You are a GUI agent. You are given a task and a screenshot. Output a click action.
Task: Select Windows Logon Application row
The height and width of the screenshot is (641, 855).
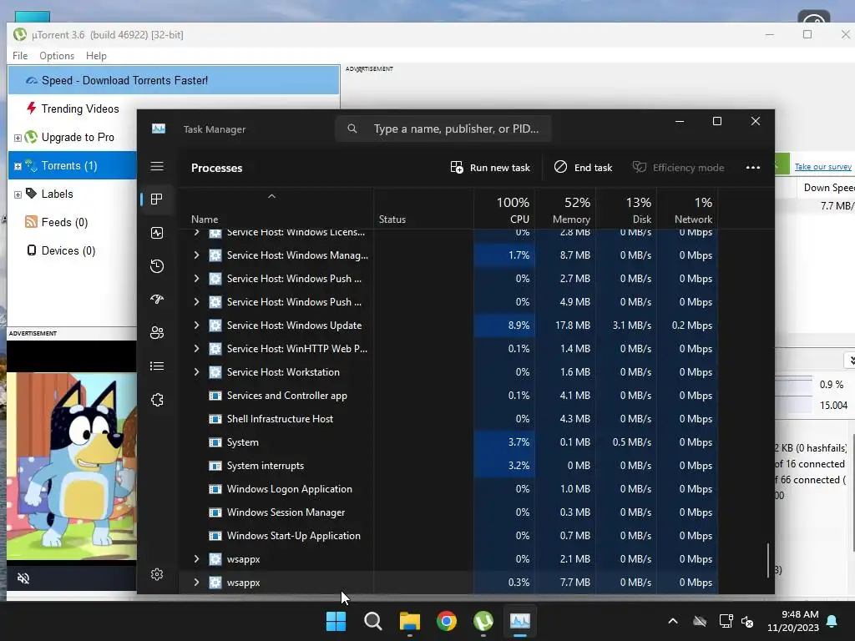pyautogui.click(x=448, y=489)
